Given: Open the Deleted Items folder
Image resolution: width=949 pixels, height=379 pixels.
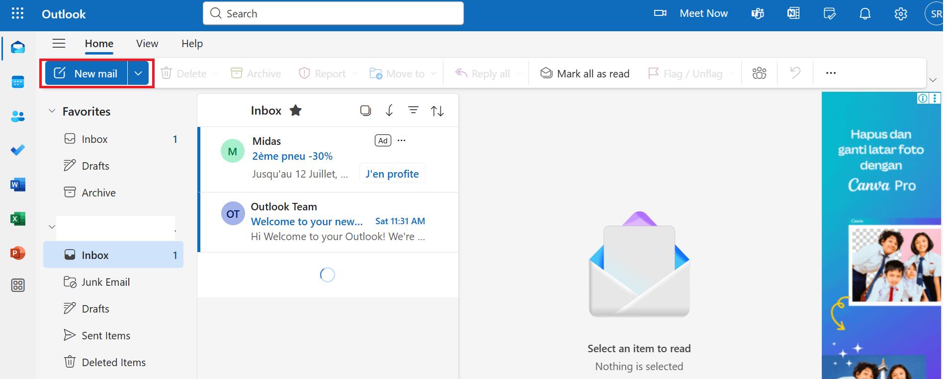Looking at the screenshot, I should point(113,362).
